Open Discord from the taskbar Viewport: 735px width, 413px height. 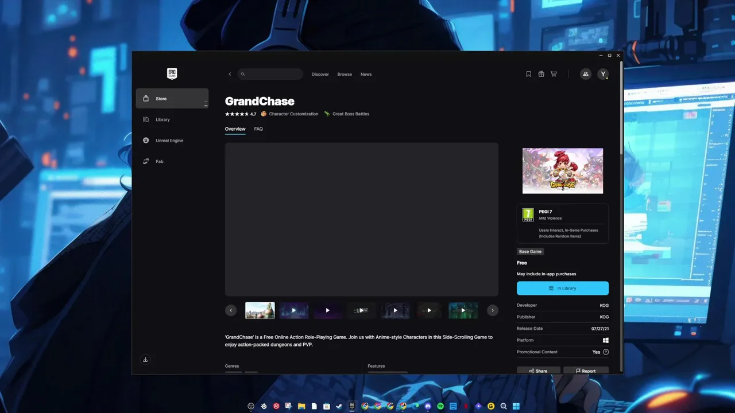tap(428, 406)
